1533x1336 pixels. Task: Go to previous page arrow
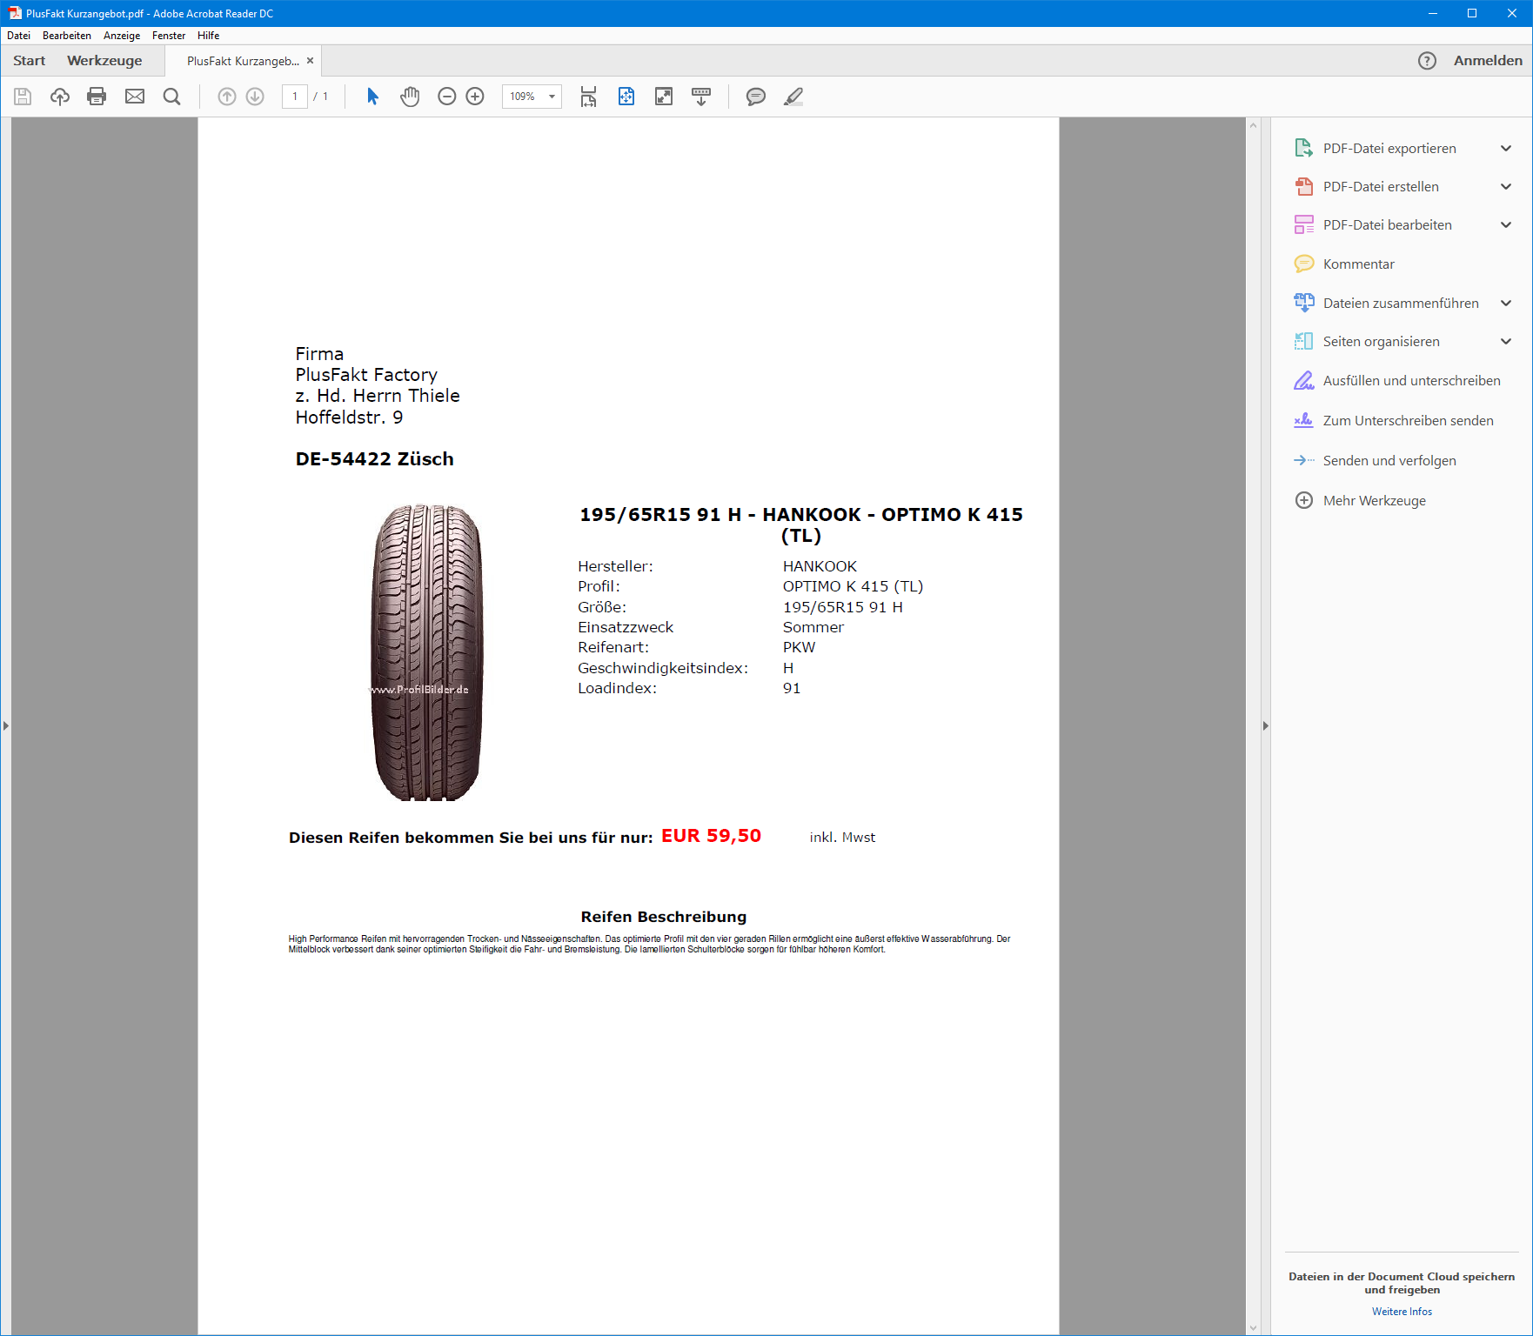click(227, 97)
